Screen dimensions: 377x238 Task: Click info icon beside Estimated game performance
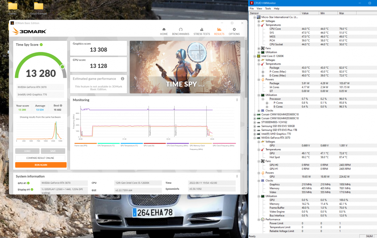coord(123,79)
